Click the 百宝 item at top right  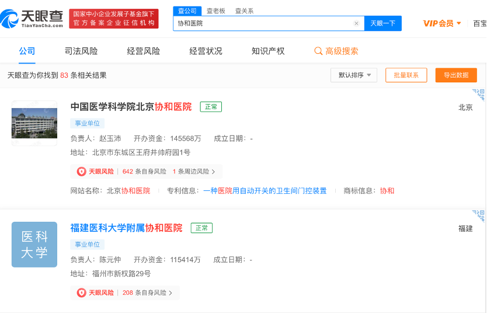pos(480,23)
